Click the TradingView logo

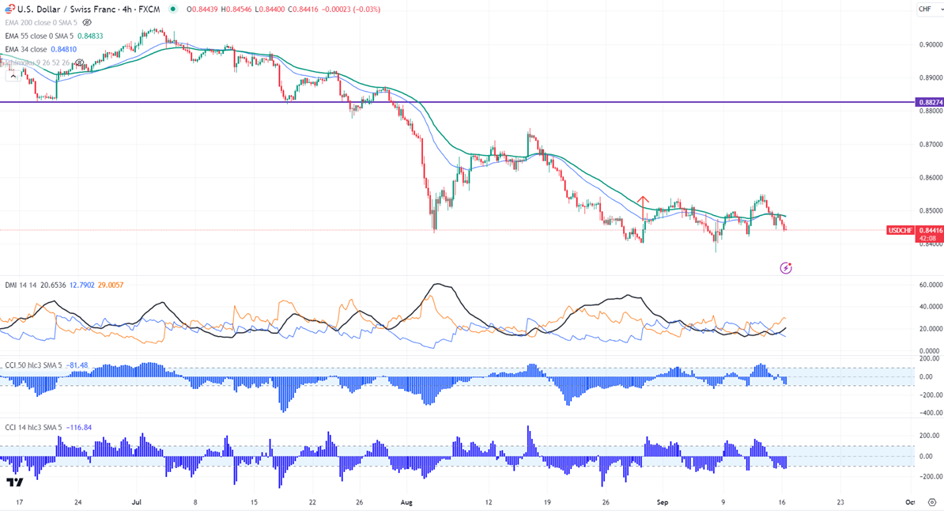click(x=15, y=482)
